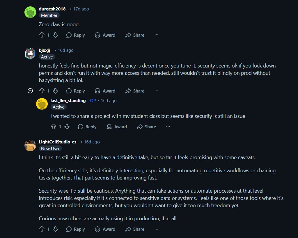Click Award on durgesh2018's comment
Image resolution: width=298 pixels, height=238 pixels.
pos(105,35)
